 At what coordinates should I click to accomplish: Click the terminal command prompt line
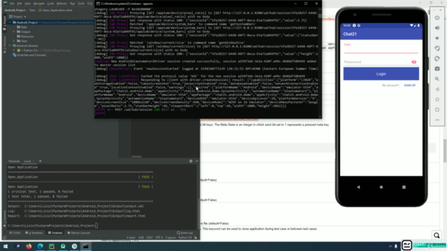point(53,226)
